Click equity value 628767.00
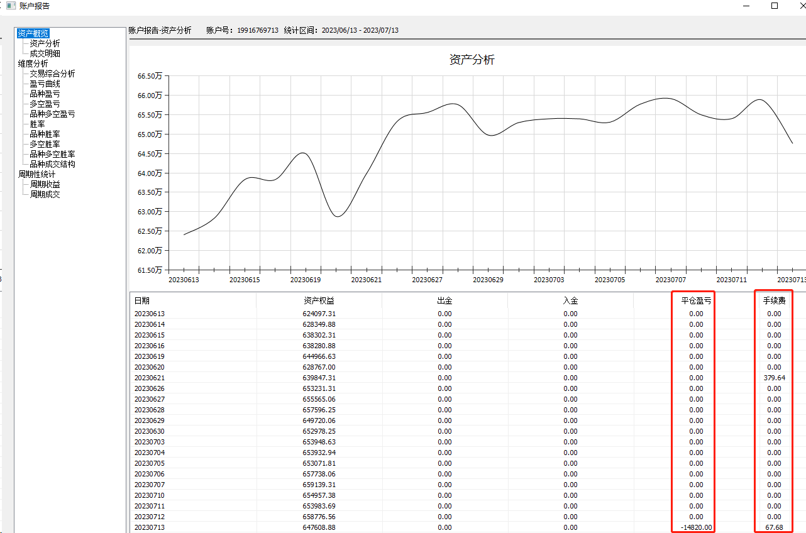 pos(319,367)
